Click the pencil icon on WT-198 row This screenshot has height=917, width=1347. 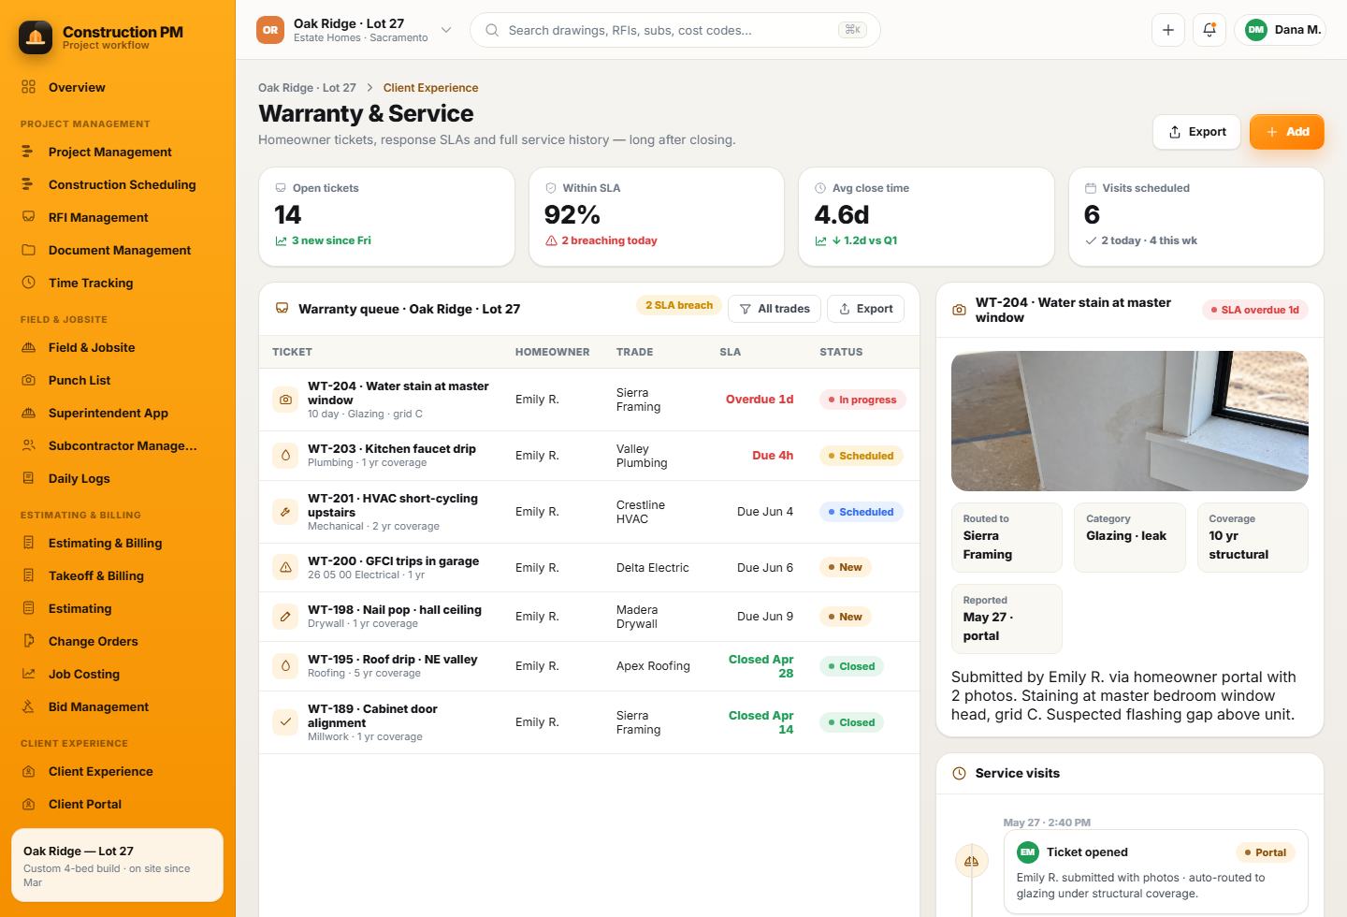click(285, 617)
